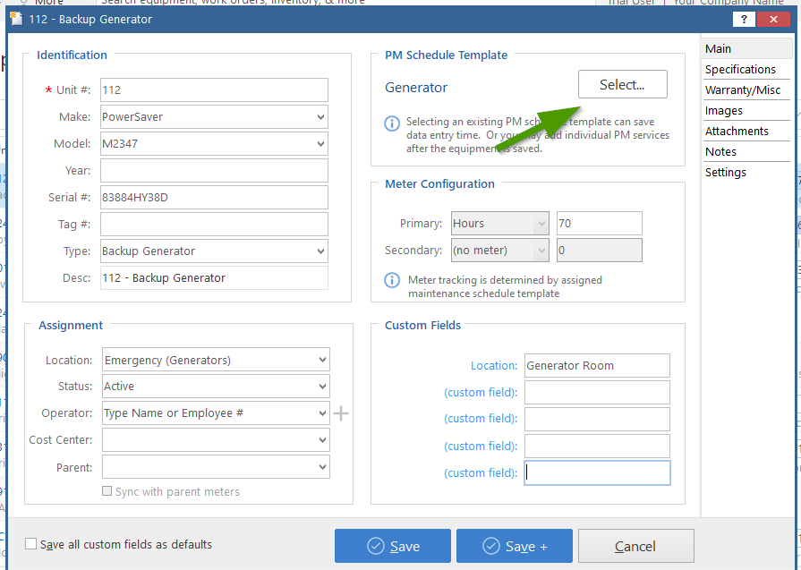This screenshot has height=570, width=801.
Task: Click the Cancel button
Action: click(636, 546)
